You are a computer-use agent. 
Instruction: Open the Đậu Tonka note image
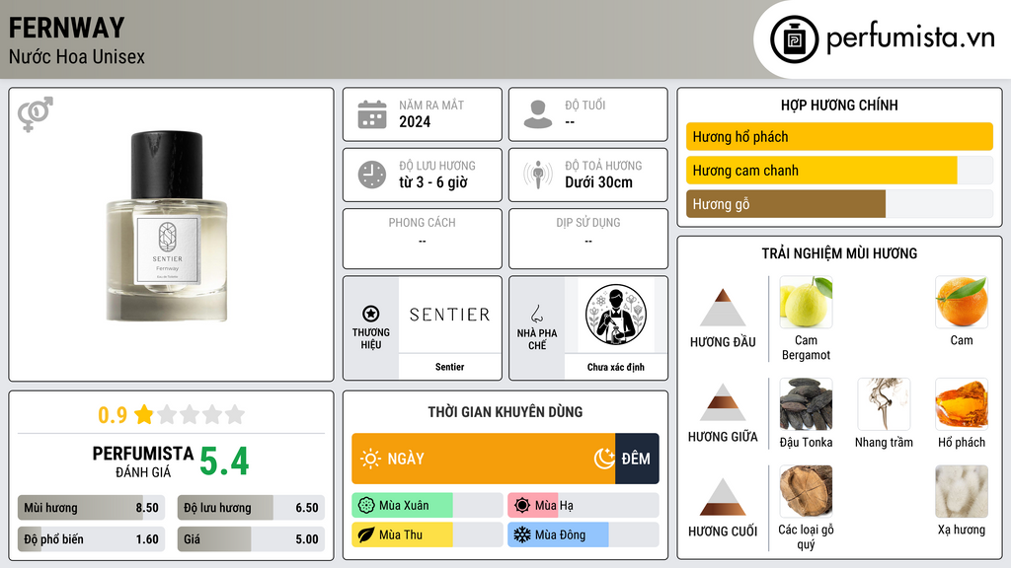point(806,403)
